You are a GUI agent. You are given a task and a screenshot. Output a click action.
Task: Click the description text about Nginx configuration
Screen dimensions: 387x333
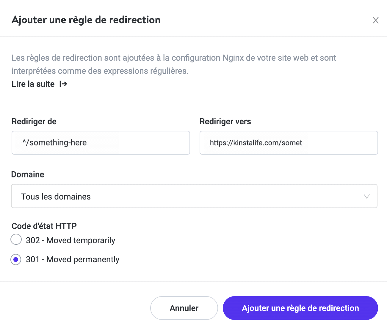tap(174, 64)
